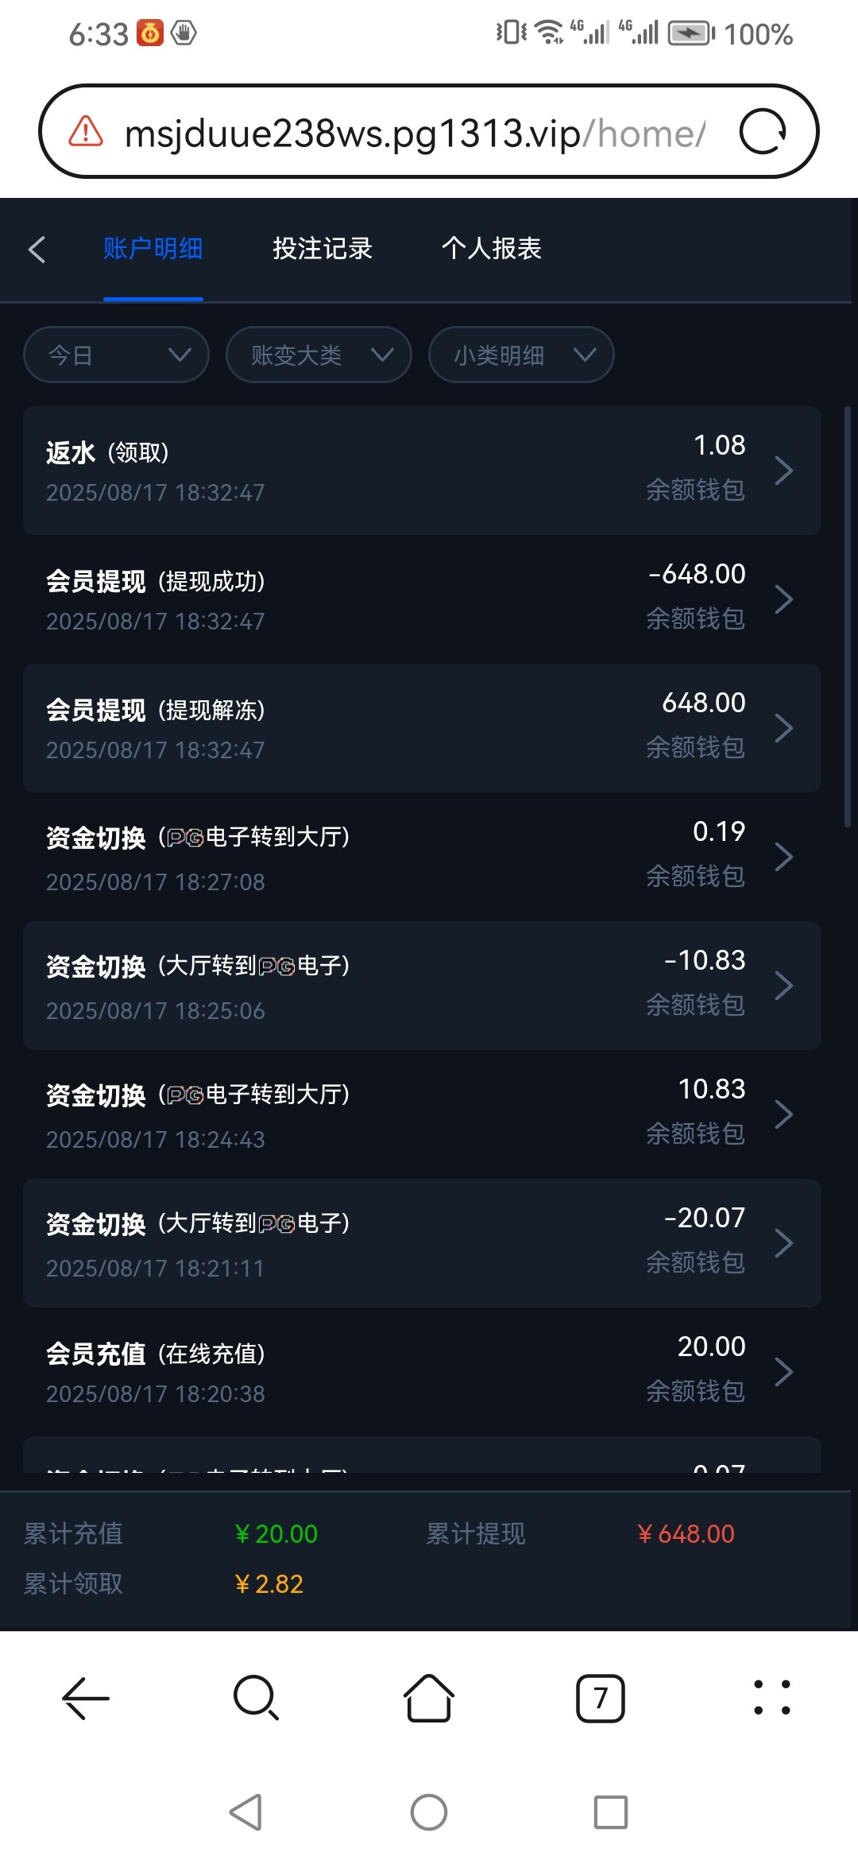Image resolution: width=858 pixels, height=1860 pixels.
Task: View the 会员提现 (提现成功) -648.00 record
Action: tap(421, 599)
